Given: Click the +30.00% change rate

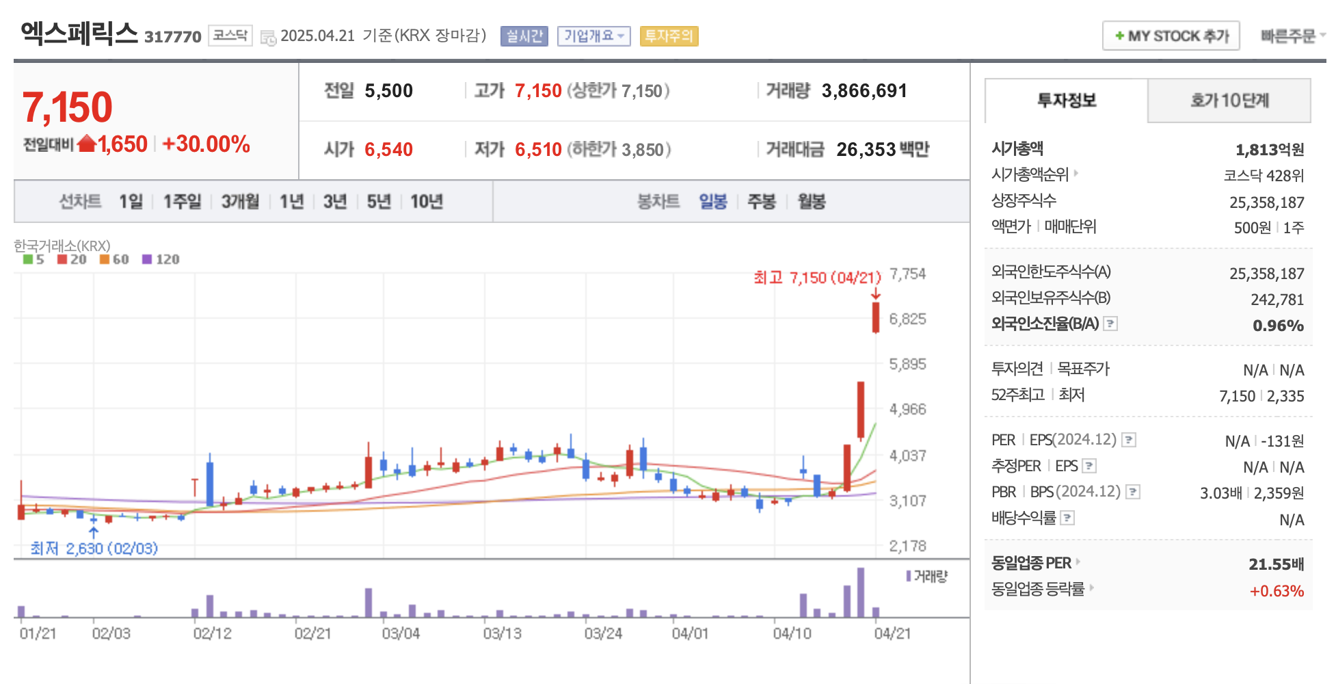Looking at the screenshot, I should (206, 144).
